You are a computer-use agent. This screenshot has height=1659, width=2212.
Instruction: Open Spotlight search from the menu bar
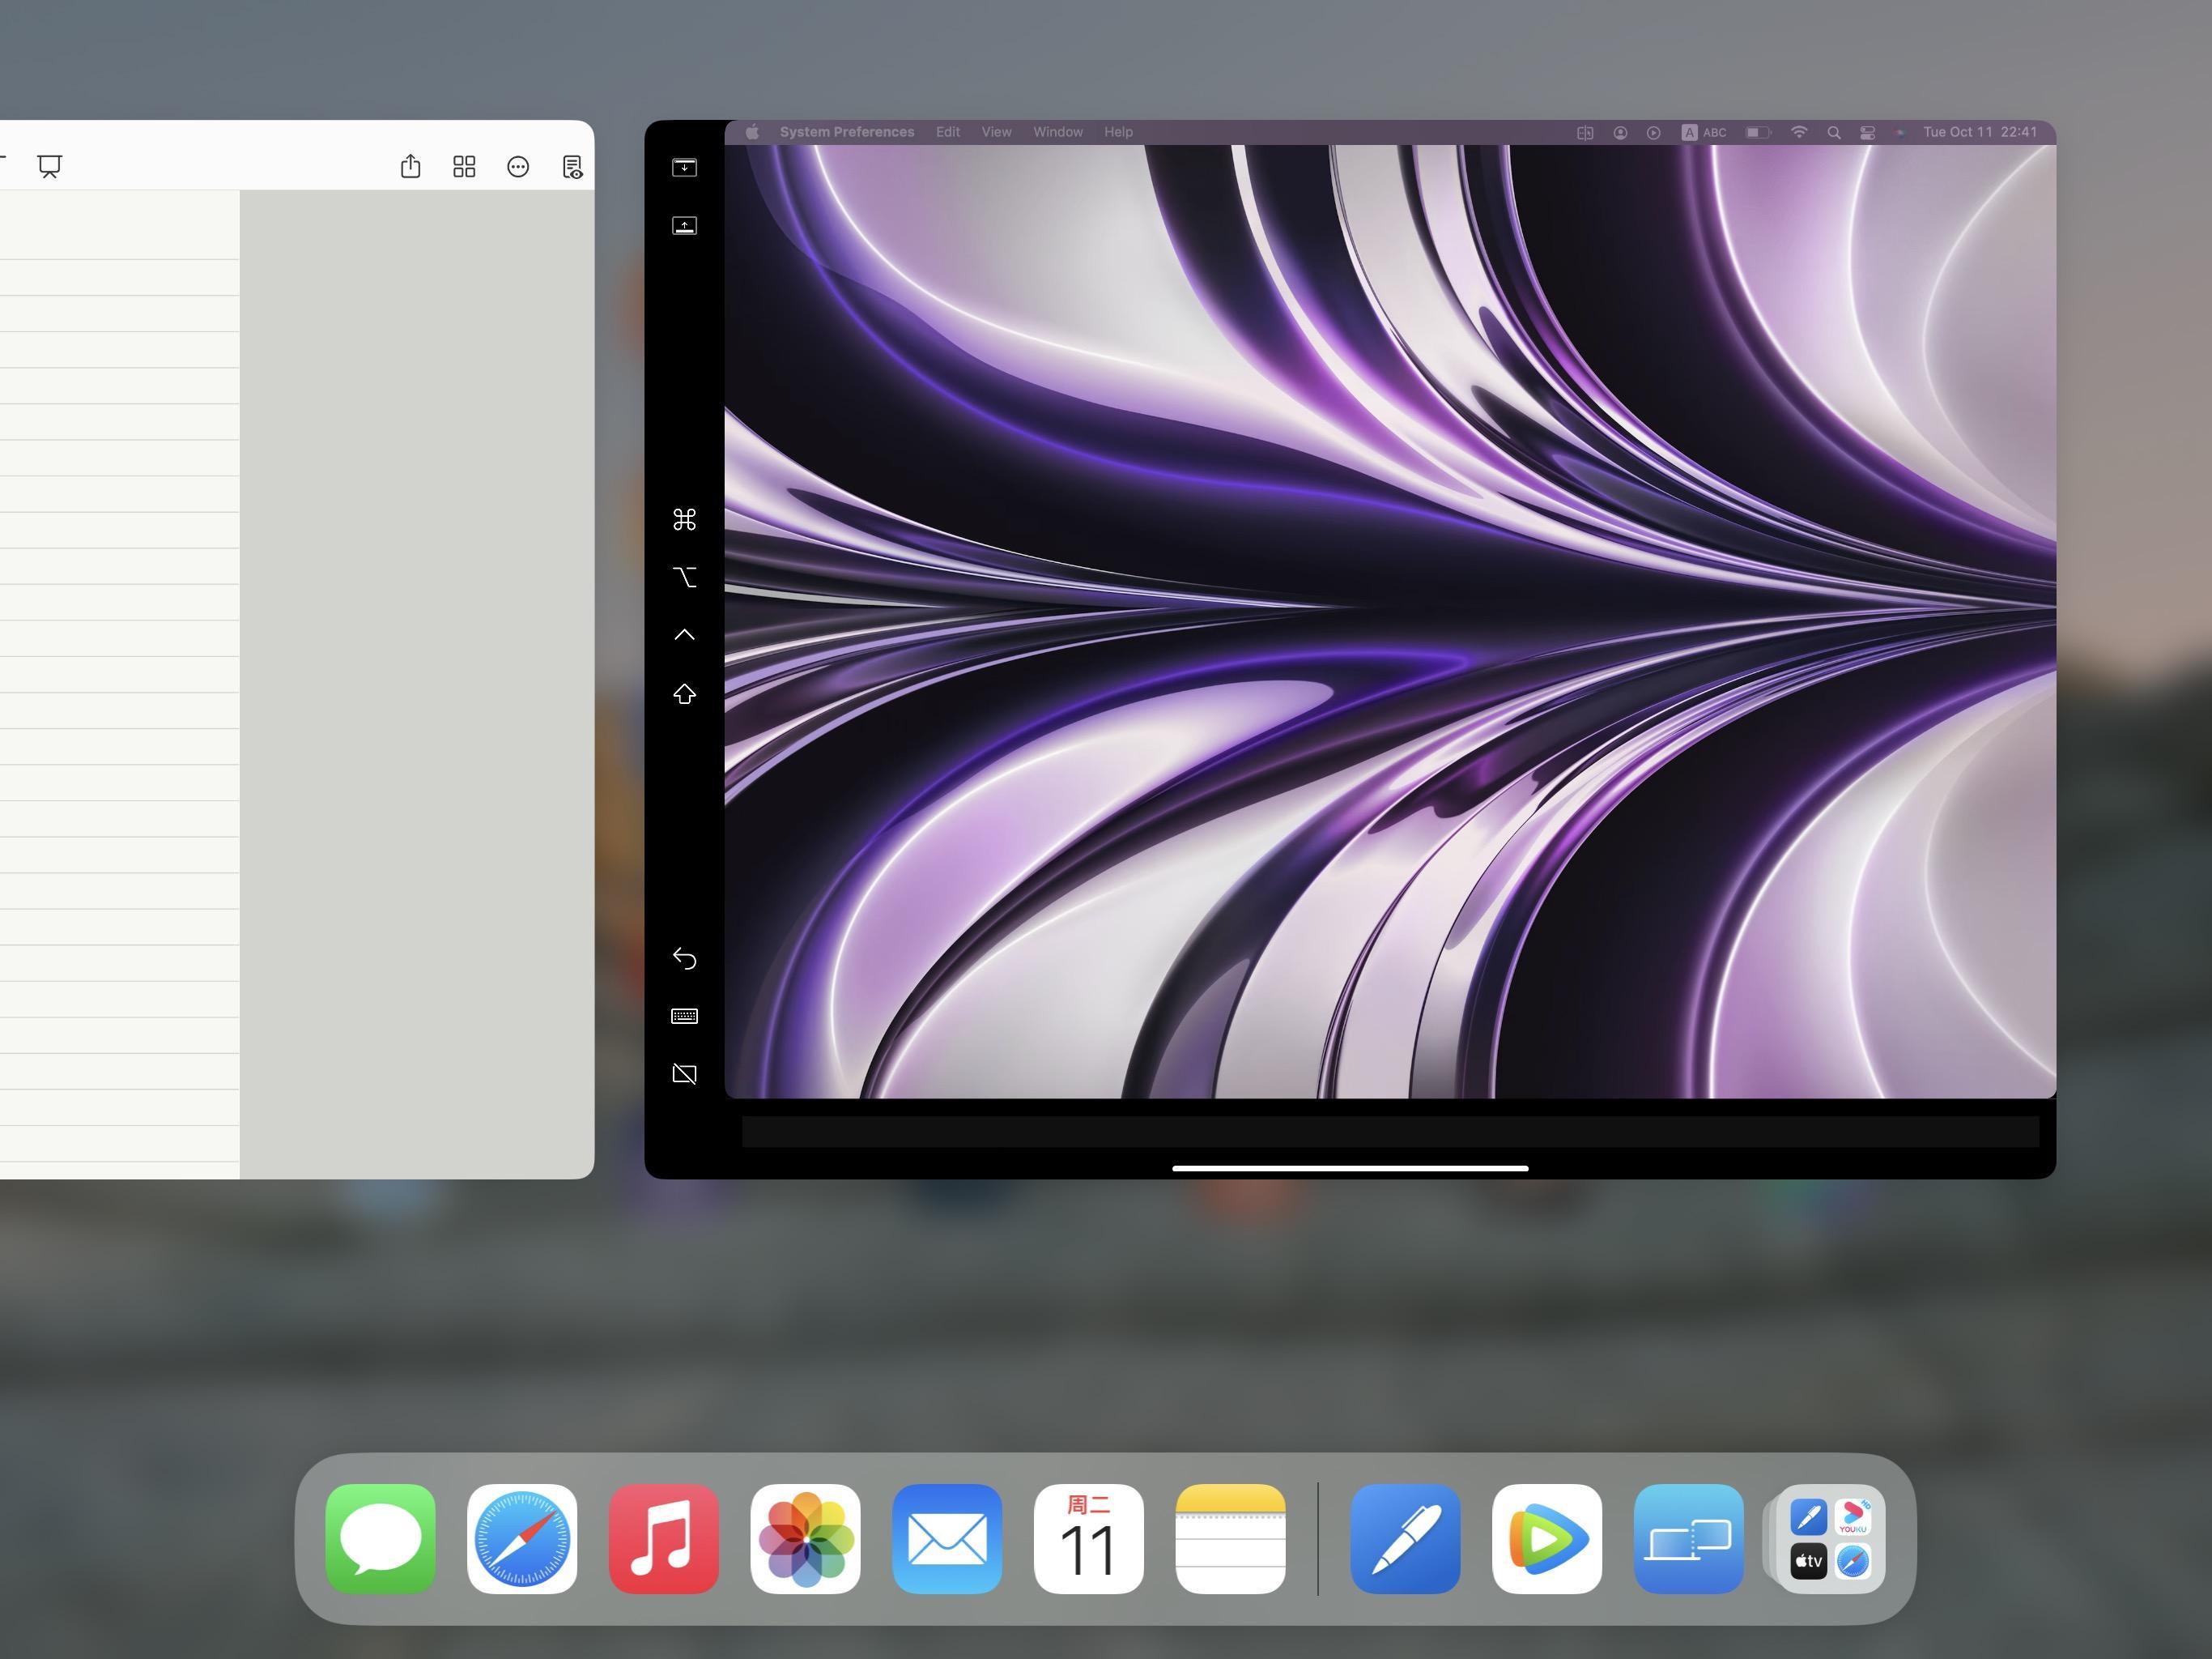click(1835, 131)
